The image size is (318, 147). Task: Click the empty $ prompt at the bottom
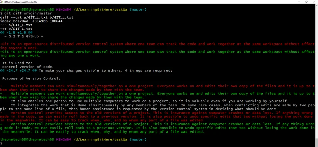pos(1,143)
